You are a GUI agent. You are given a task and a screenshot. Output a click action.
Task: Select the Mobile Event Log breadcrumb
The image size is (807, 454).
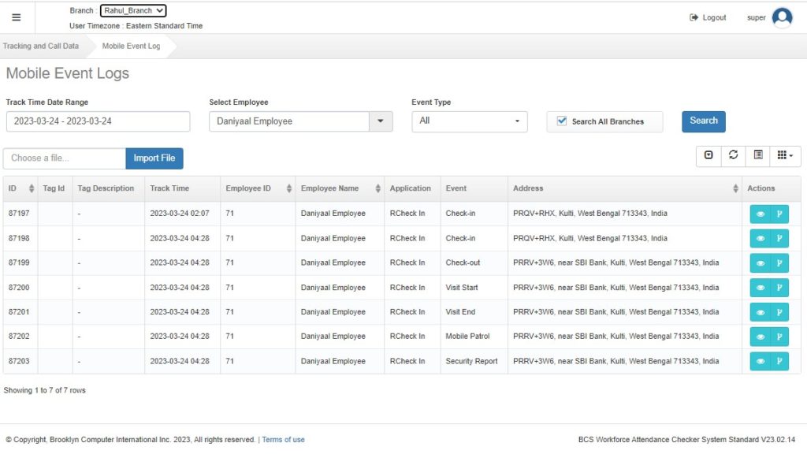tap(131, 46)
